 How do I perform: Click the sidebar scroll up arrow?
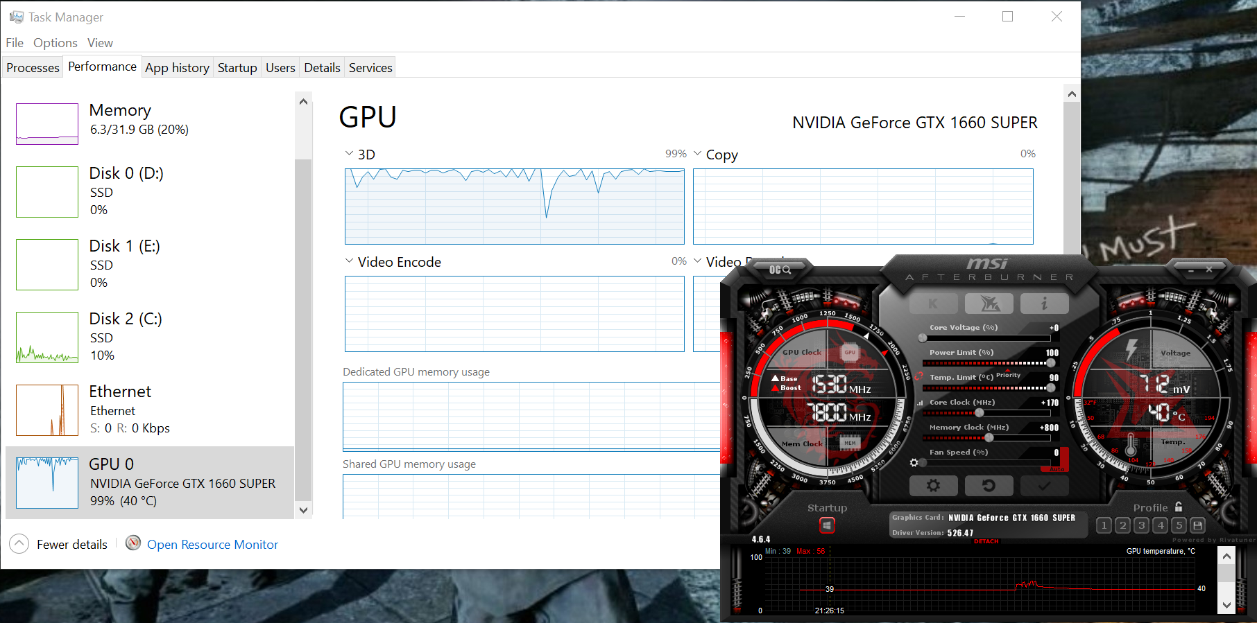pos(303,102)
